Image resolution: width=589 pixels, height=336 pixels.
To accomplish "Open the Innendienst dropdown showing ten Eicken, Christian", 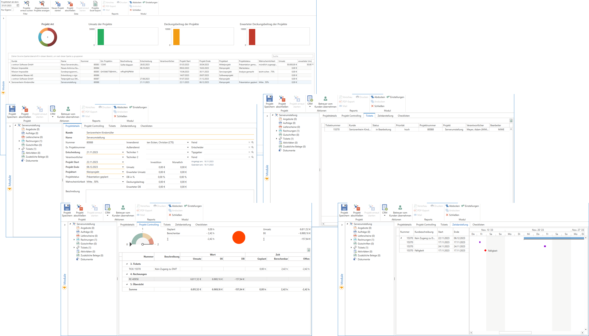I will pos(188,143).
